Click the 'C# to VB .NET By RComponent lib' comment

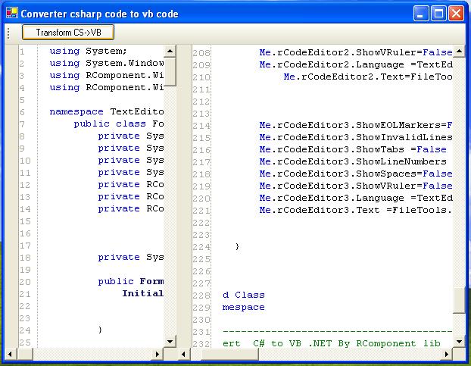coord(347,343)
